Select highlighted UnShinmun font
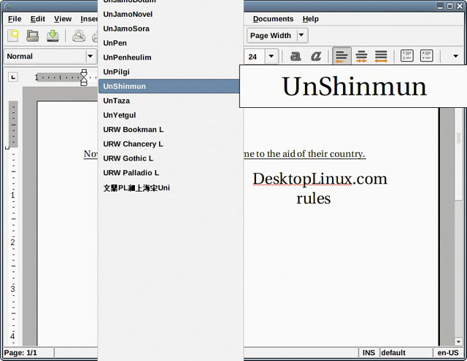Image resolution: width=467 pixels, height=361 pixels. [169, 86]
